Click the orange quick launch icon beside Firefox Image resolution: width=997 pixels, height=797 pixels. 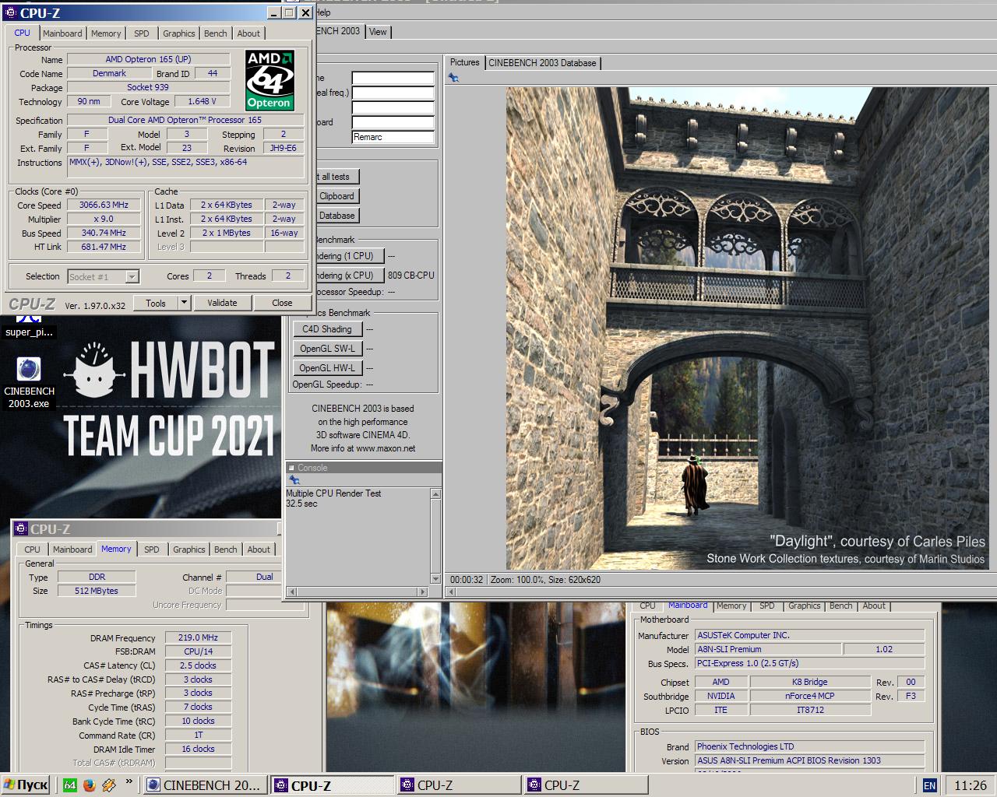[109, 785]
